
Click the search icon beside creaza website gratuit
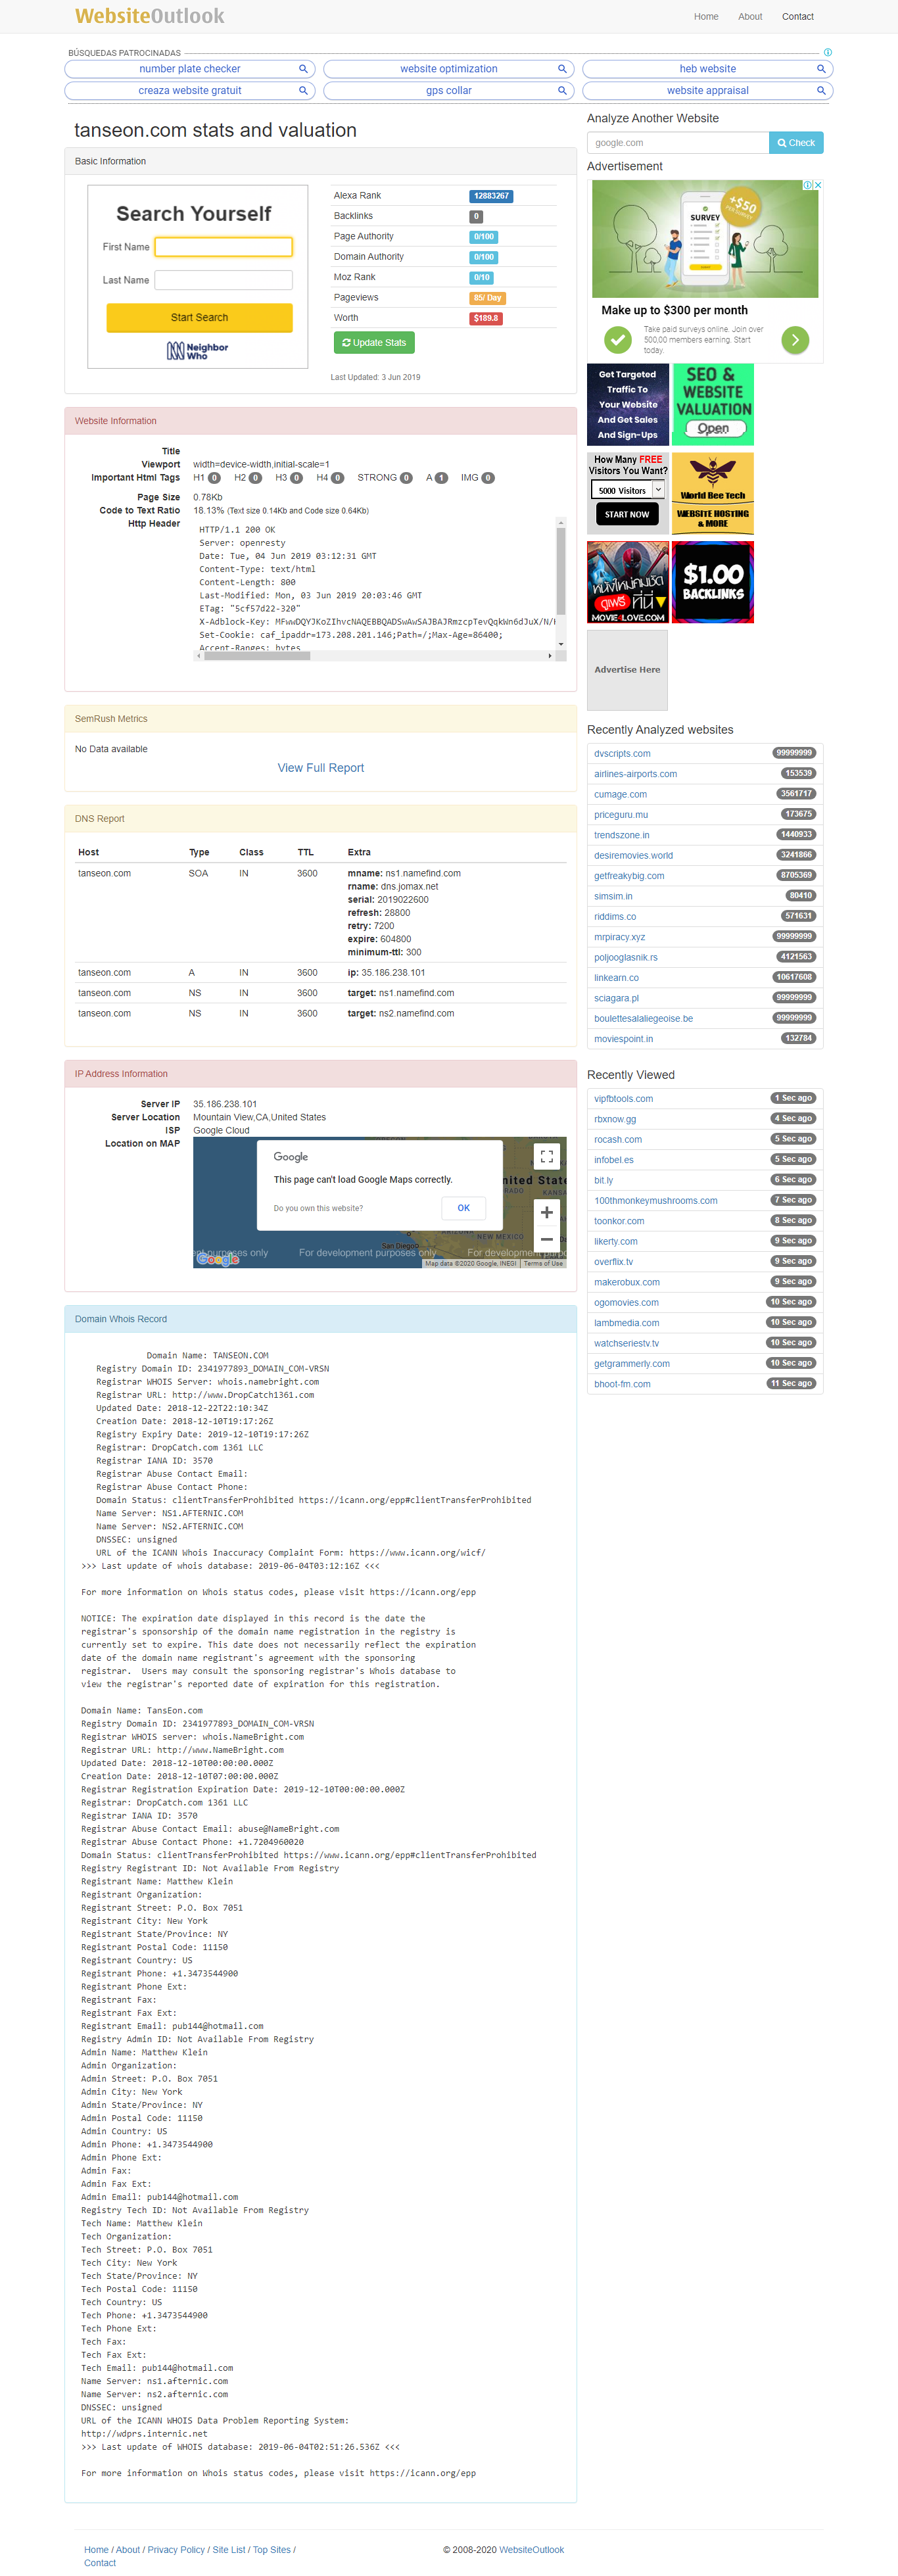(303, 90)
